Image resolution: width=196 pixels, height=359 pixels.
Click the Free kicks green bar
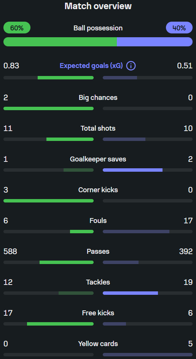click(60, 324)
